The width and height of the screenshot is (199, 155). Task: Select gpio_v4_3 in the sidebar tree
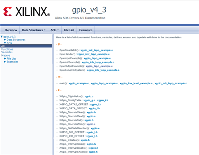point(10,37)
